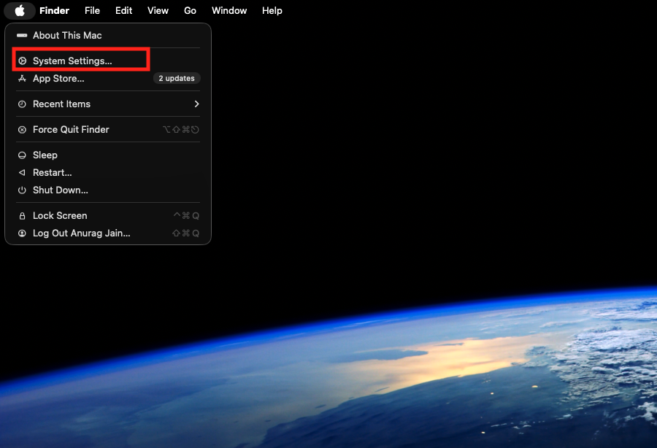Choose Shut Down option
The width and height of the screenshot is (657, 448).
[61, 190]
